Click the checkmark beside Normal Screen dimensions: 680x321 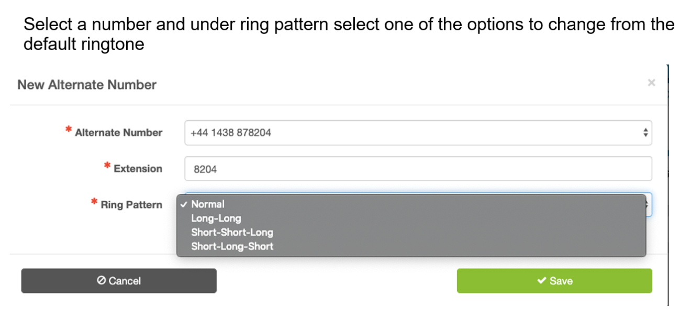click(x=184, y=204)
